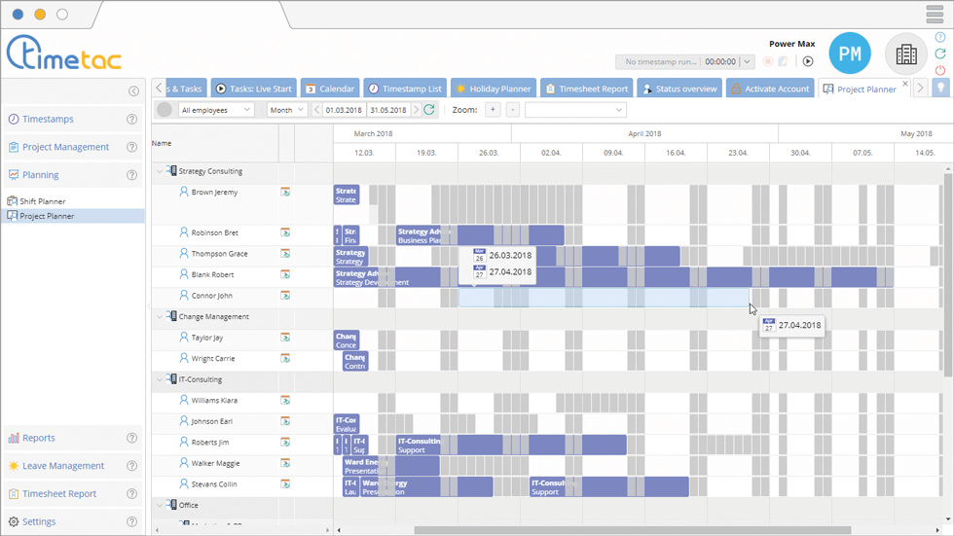The width and height of the screenshot is (954, 536).
Task: Open the Leave Management section
Action: (x=62, y=466)
